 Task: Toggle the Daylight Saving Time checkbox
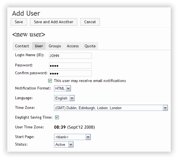point(57,117)
